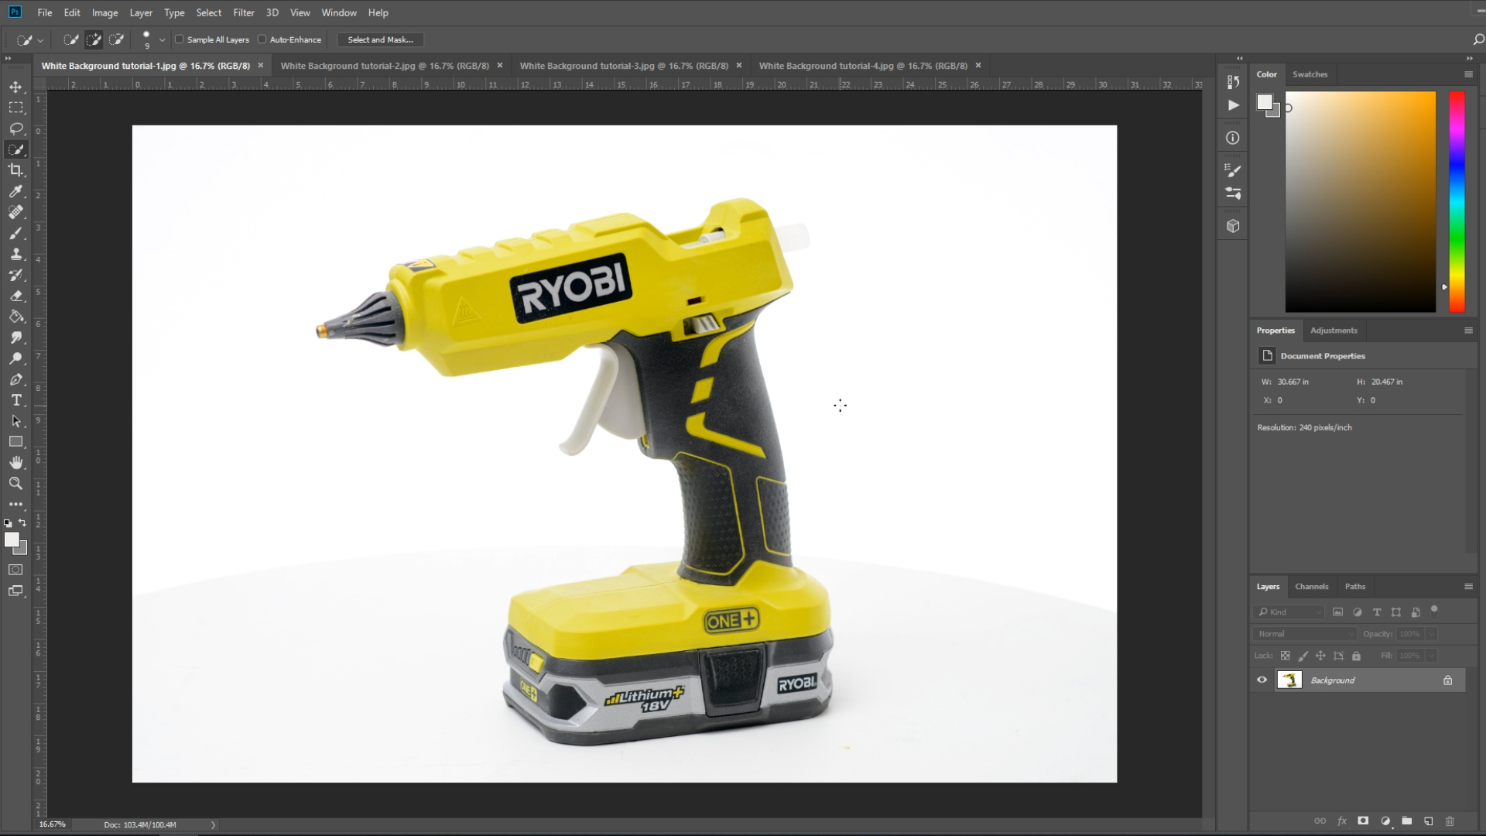
Task: Select the History Brush tool
Action: [x=15, y=275]
